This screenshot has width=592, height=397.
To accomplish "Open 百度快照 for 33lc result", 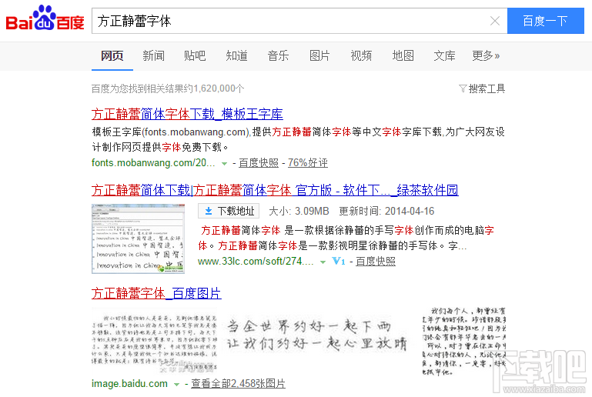I will point(376,261).
